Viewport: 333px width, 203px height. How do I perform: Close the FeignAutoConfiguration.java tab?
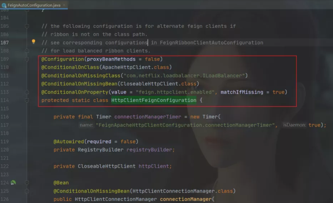coord(64,5)
